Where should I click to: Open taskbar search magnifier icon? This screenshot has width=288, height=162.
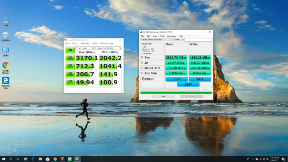pyautogui.click(x=11, y=159)
